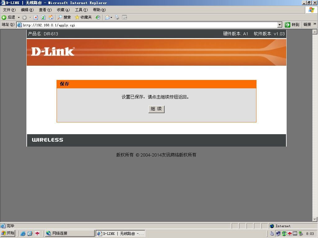Image resolution: width=318 pixels, height=238 pixels.
Task: Click the 软件版本: v1.03 text
Action: 269,34
